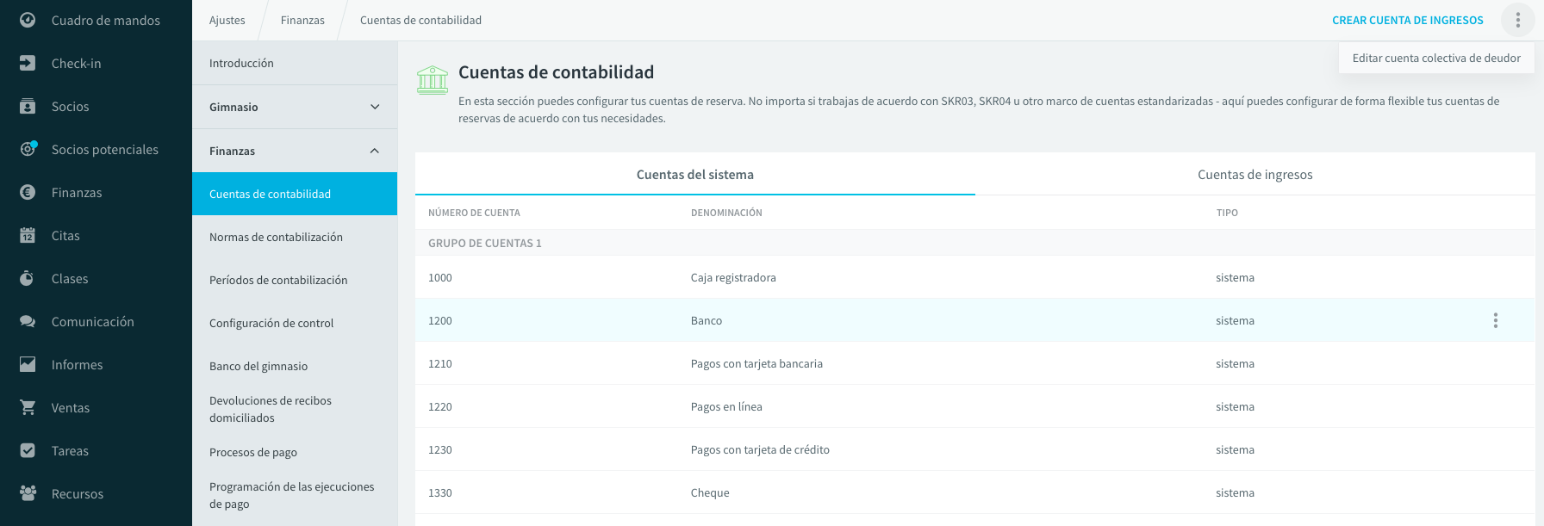Expand the Gimnasio section chevron

tap(375, 107)
